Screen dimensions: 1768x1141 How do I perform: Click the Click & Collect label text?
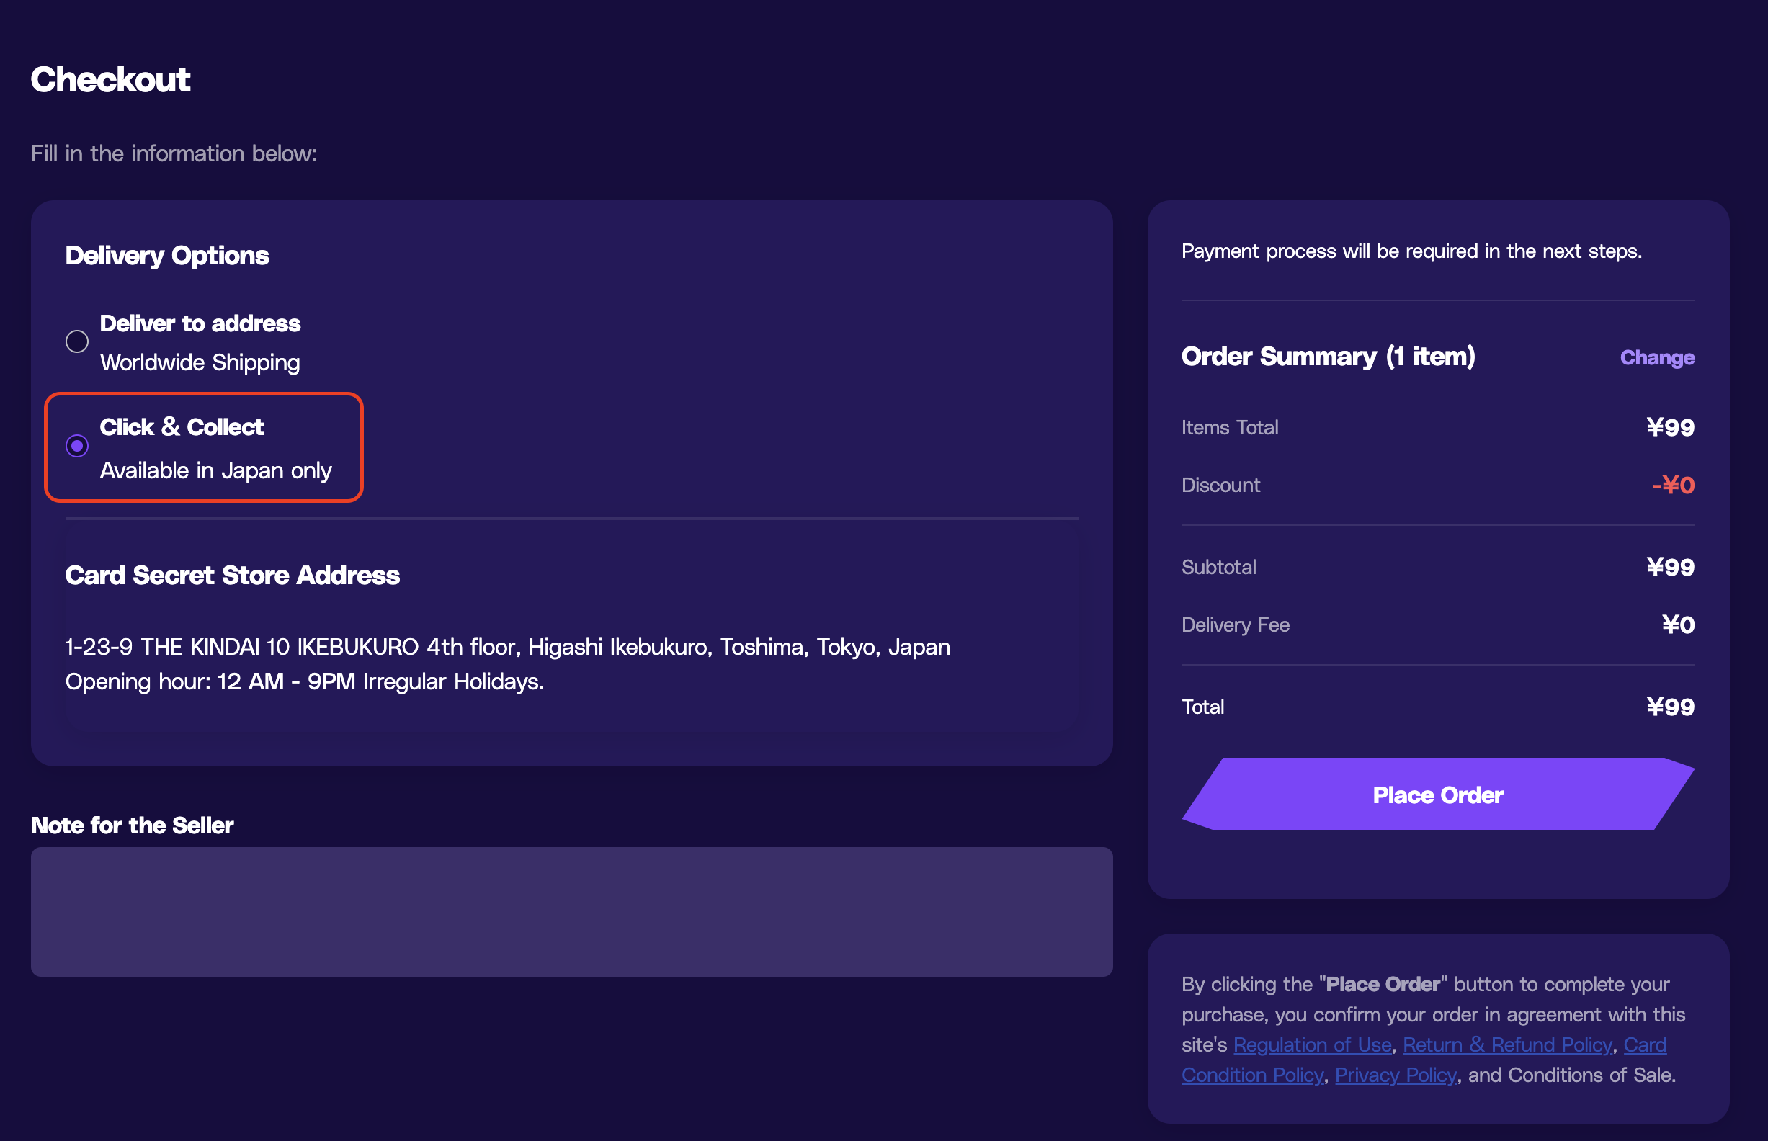pos(182,427)
